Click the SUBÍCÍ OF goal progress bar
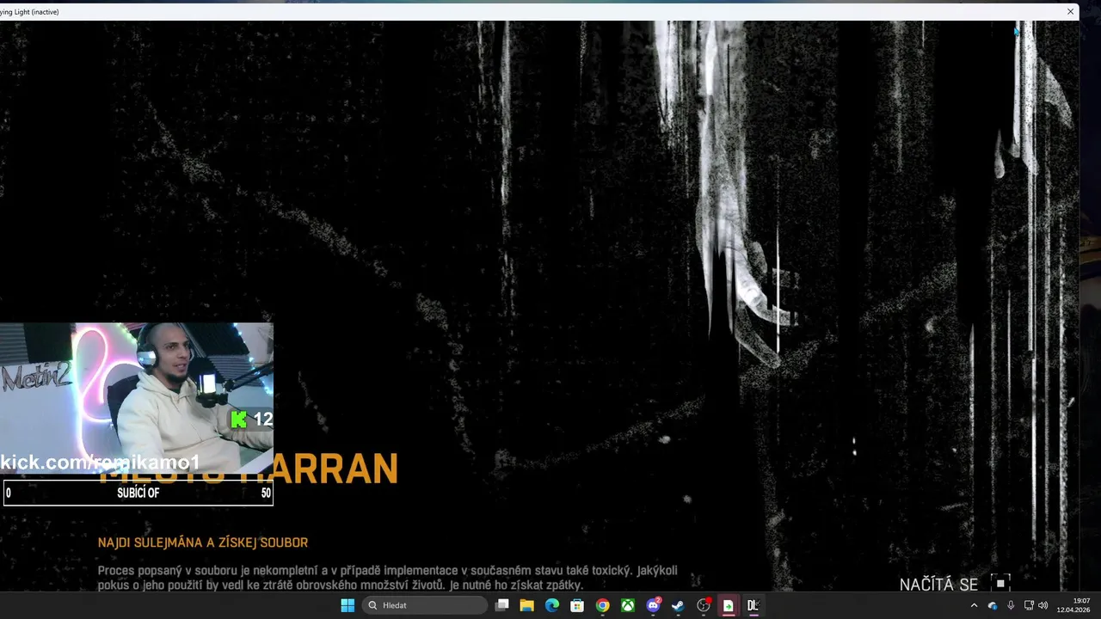This screenshot has height=619, width=1101. coord(138,493)
